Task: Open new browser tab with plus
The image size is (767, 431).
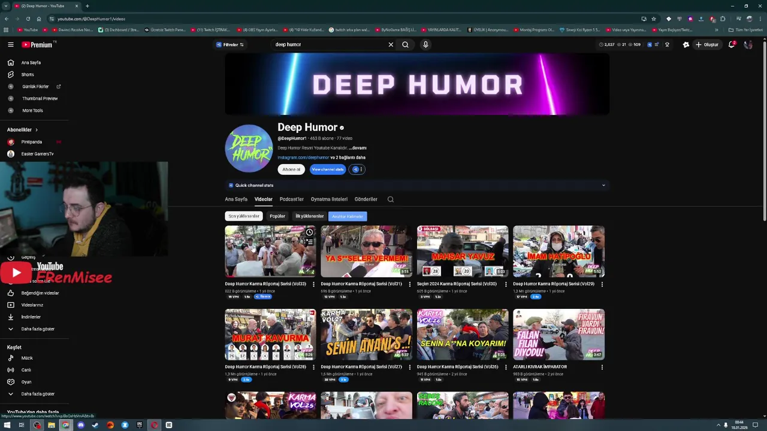Action: (x=87, y=6)
